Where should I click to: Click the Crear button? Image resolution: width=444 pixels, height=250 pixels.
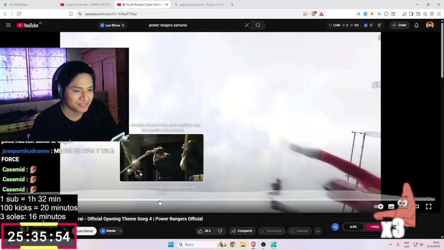(399, 25)
